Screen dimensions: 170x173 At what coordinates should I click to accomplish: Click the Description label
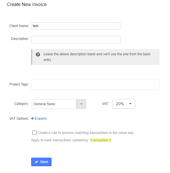click(x=20, y=39)
